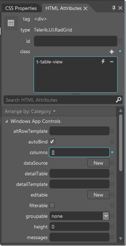Click the scrollbar up arrow
The width and height of the screenshot is (126, 246).
pos(121,111)
